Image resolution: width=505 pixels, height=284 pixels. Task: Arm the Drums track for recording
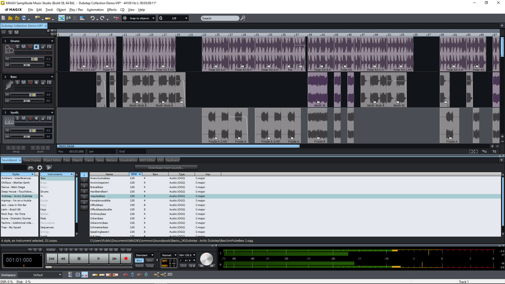[30, 47]
